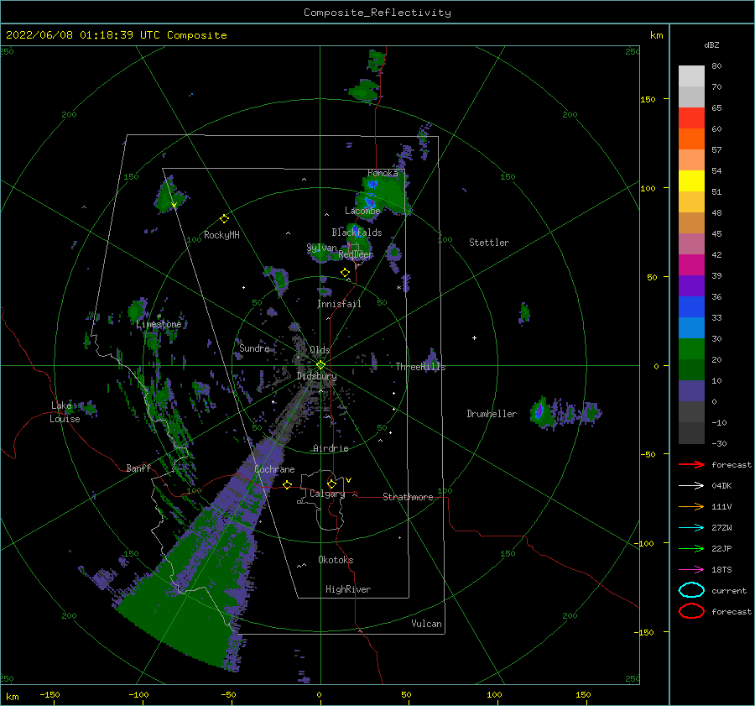Click the 33 dBZ blue color swatch
This screenshot has height=706, width=755.
coord(691,307)
